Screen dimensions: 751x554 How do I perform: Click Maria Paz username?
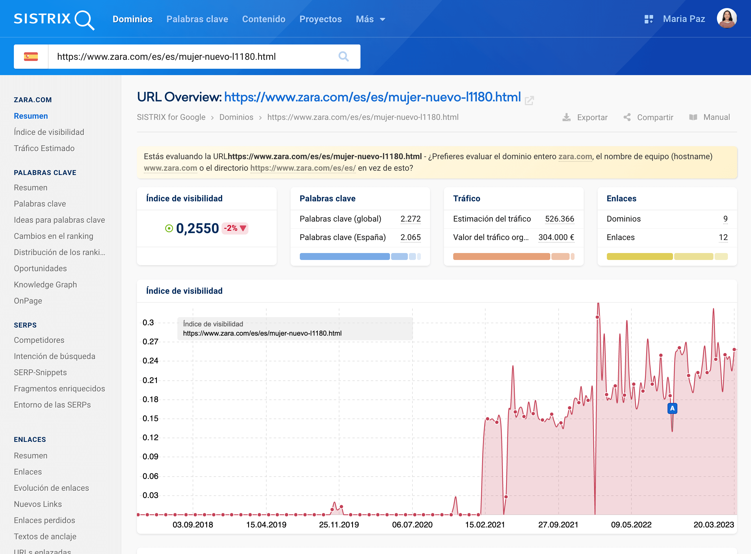(x=684, y=19)
